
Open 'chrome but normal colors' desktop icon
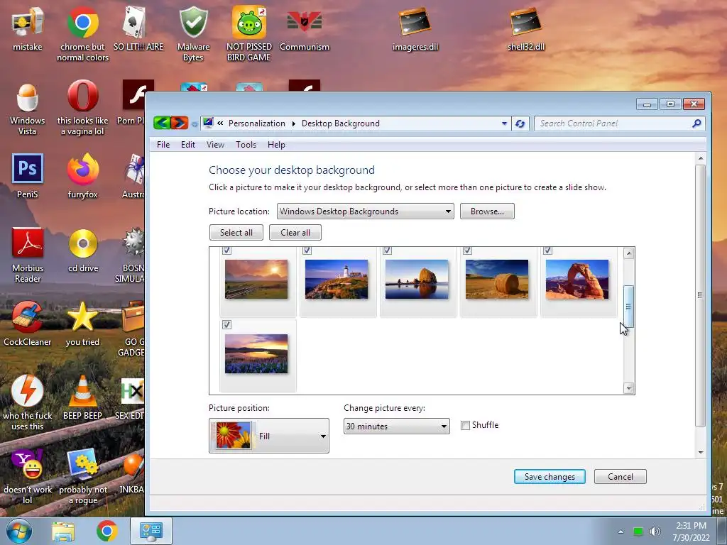[x=82, y=33]
